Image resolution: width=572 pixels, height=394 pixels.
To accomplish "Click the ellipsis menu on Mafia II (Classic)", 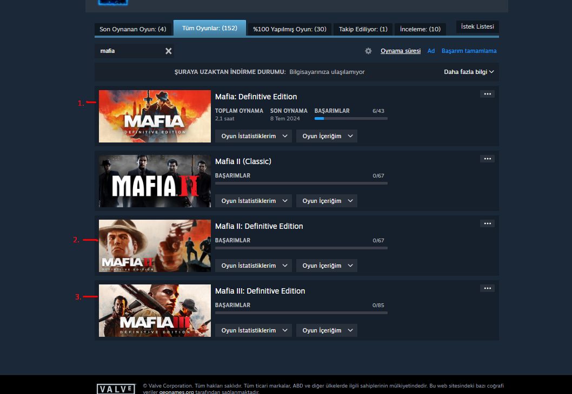I will tap(487, 158).
